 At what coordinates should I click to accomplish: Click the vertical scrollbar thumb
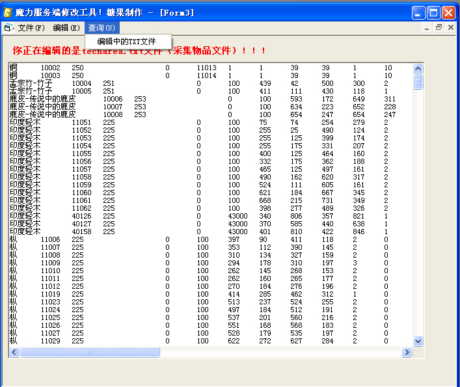[418, 82]
